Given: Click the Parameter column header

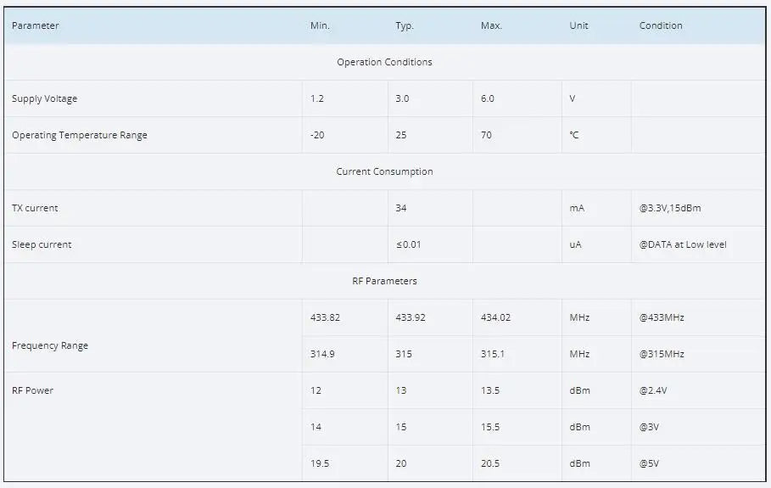Looking at the screenshot, I should [36, 25].
